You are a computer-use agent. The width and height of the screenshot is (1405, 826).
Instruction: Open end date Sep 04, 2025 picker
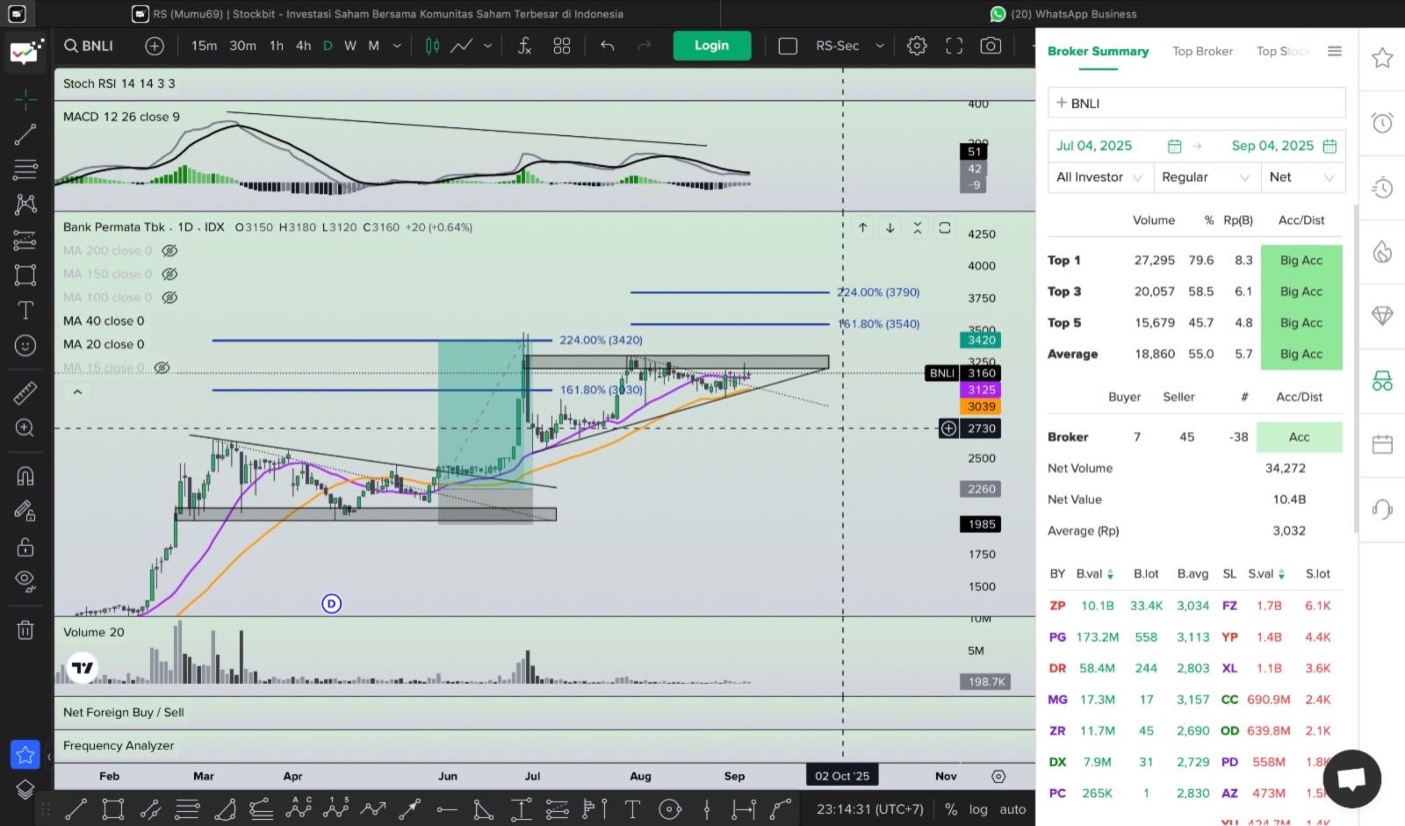click(x=1284, y=146)
